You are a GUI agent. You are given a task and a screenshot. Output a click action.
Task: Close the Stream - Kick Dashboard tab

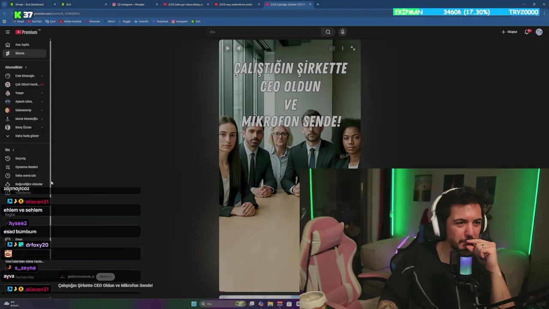click(55, 4)
